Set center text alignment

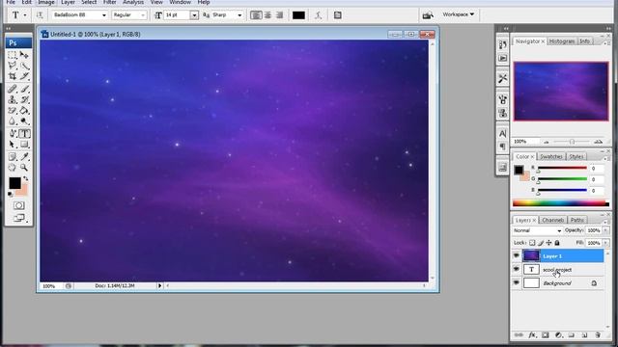pos(267,15)
